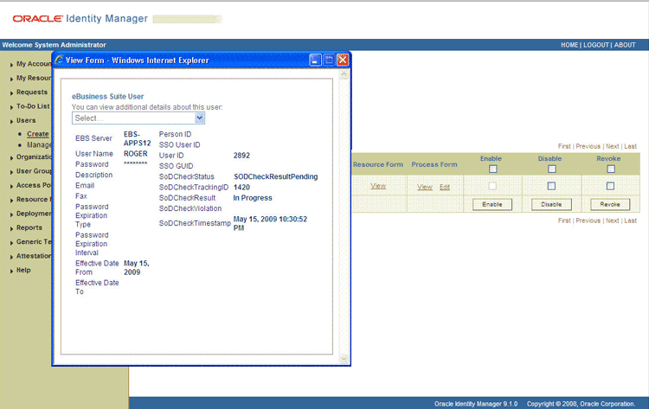Image resolution: width=649 pixels, height=409 pixels.
Task: Close the View Form popup window
Action: [343, 61]
